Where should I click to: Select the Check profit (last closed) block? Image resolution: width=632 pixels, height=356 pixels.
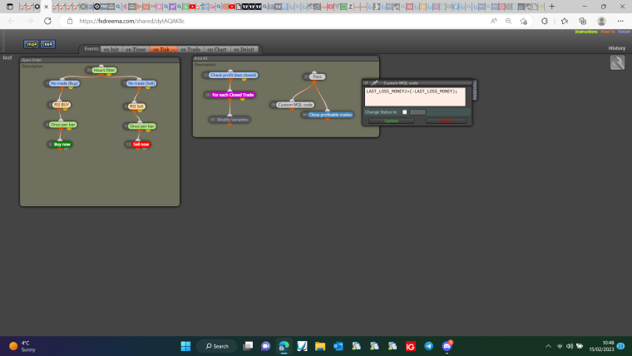[234, 75]
